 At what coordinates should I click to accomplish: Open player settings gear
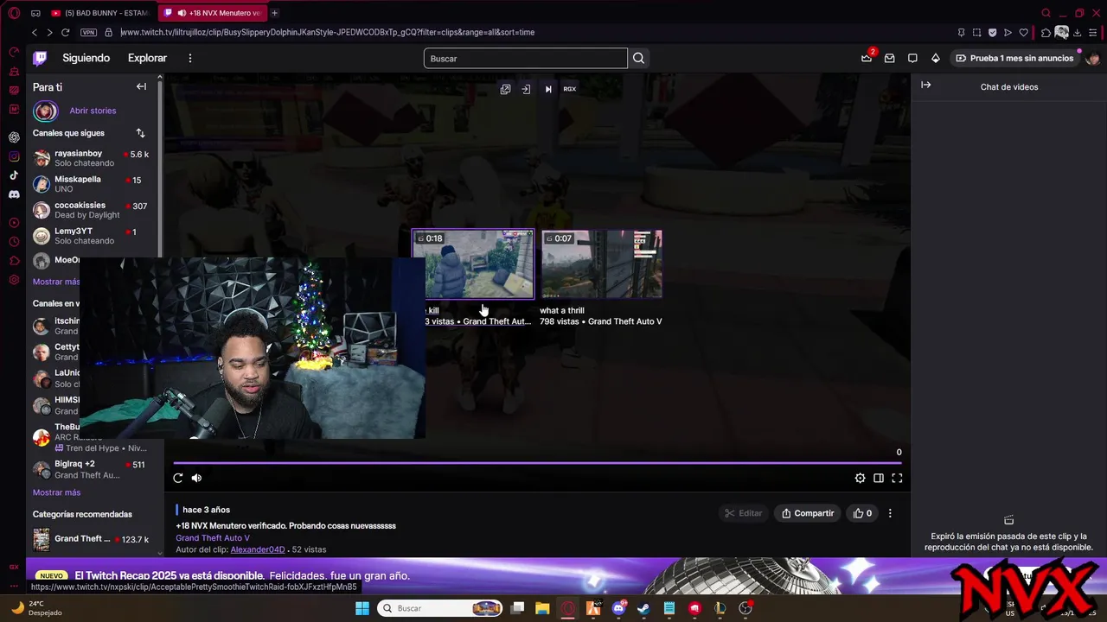860,478
